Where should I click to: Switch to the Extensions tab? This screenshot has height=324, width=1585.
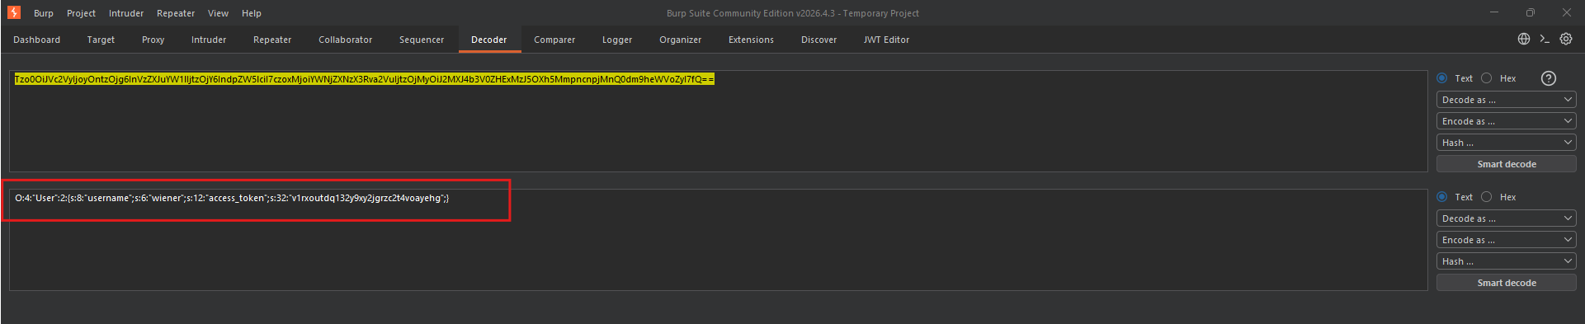coord(751,40)
